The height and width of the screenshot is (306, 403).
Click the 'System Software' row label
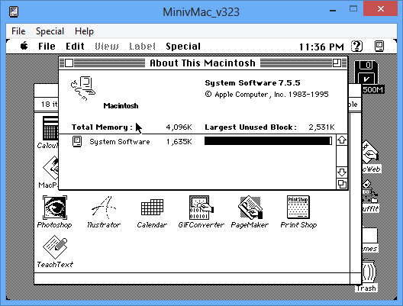(120, 142)
